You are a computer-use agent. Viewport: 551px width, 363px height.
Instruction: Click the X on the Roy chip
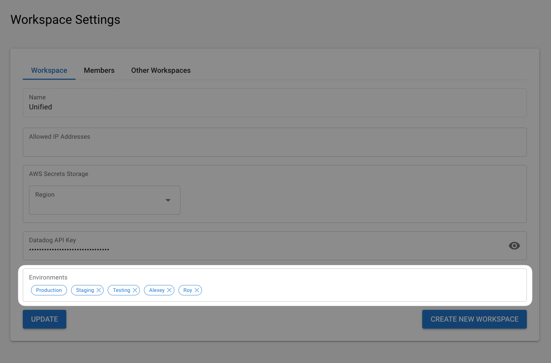point(197,290)
